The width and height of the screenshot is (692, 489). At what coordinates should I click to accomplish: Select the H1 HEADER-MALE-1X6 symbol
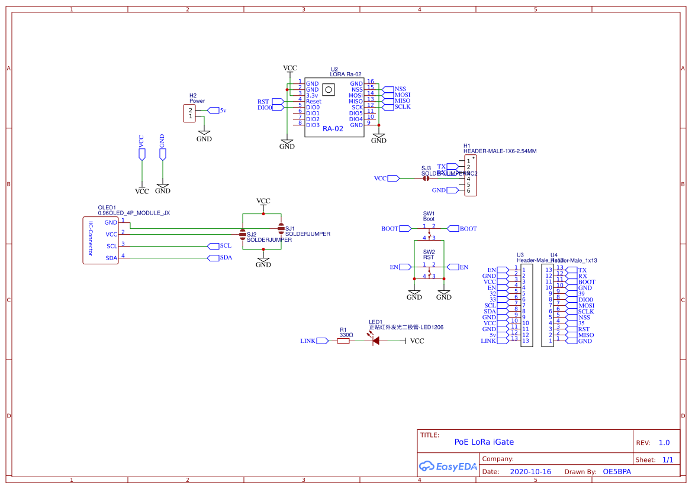click(x=471, y=174)
